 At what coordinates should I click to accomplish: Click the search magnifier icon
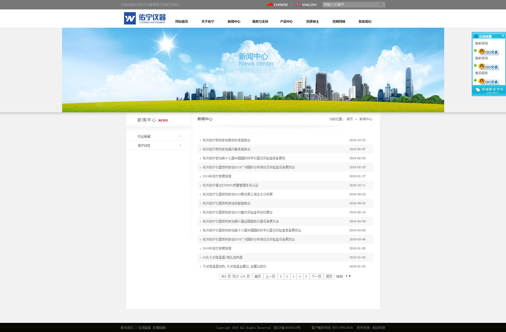(x=380, y=5)
